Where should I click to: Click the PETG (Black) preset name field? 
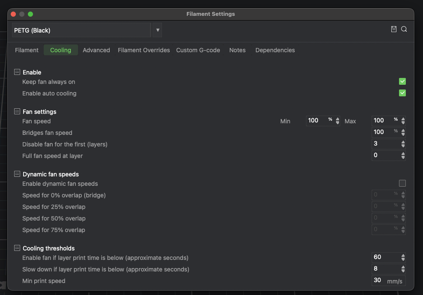tap(81, 30)
